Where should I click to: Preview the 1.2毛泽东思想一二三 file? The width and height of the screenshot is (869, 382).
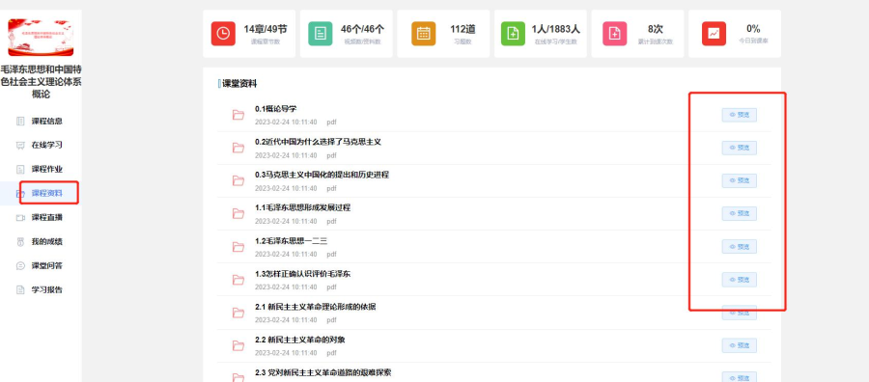click(739, 246)
